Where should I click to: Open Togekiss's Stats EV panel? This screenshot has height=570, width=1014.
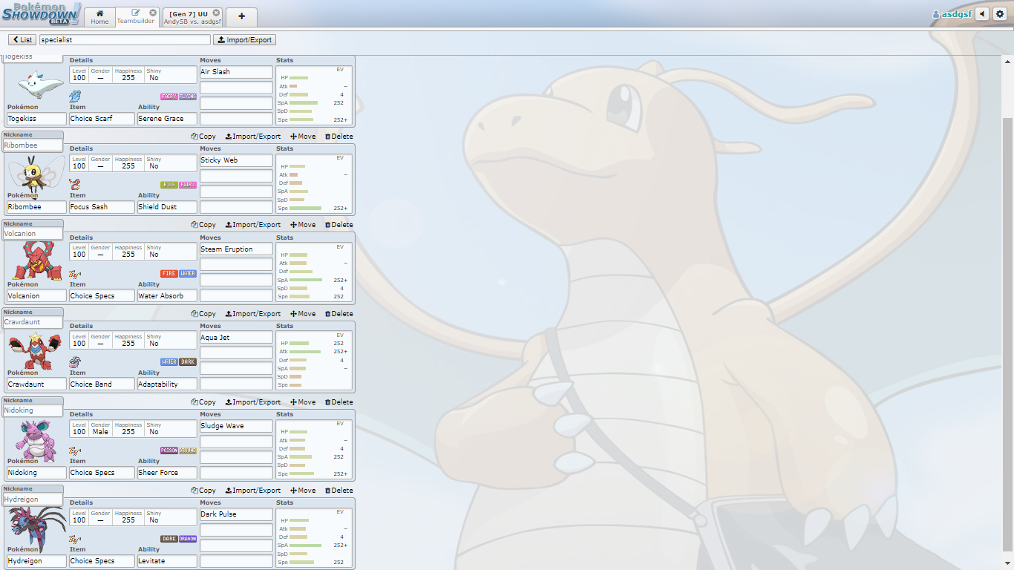[x=314, y=95]
